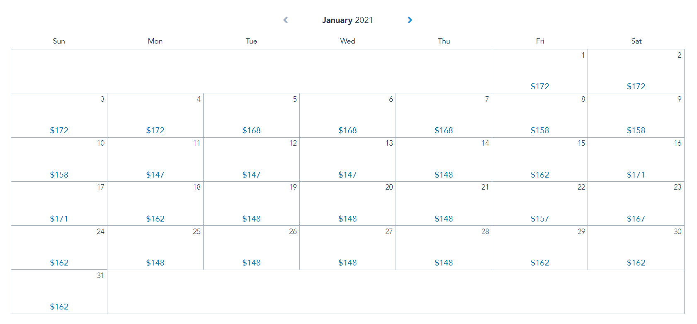Click the $162 price on January 31
The height and width of the screenshot is (324, 697).
coord(59,307)
